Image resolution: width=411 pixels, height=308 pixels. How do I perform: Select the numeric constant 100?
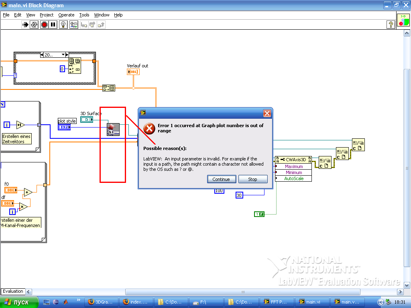point(219,191)
